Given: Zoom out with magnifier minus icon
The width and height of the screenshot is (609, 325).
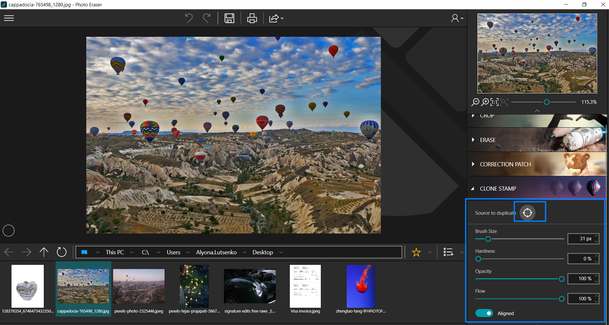Looking at the screenshot, I should 475,102.
